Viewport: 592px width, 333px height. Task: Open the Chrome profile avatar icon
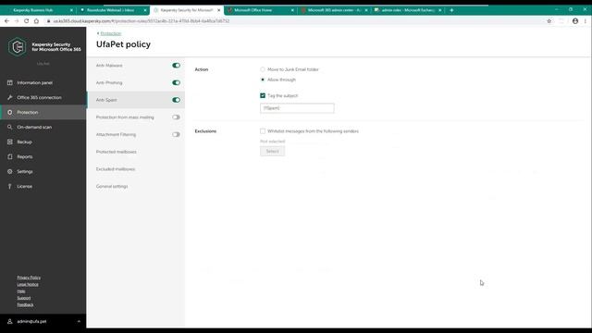575,21
